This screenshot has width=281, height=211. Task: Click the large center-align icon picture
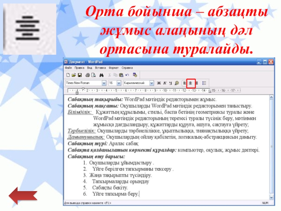tap(30, 29)
